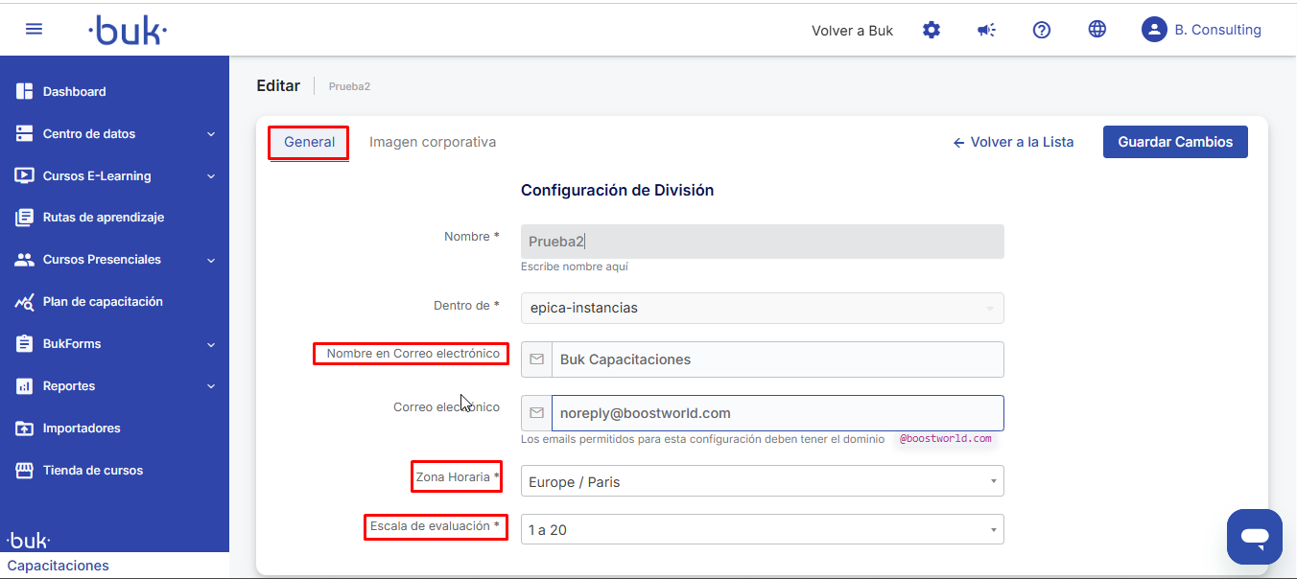Select the General tab

click(x=309, y=142)
